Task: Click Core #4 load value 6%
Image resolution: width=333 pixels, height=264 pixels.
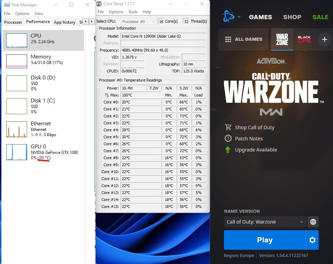Action: 199,130
